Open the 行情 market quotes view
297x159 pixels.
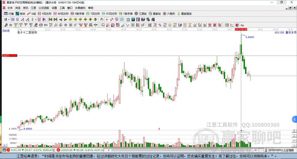click(9, 14)
